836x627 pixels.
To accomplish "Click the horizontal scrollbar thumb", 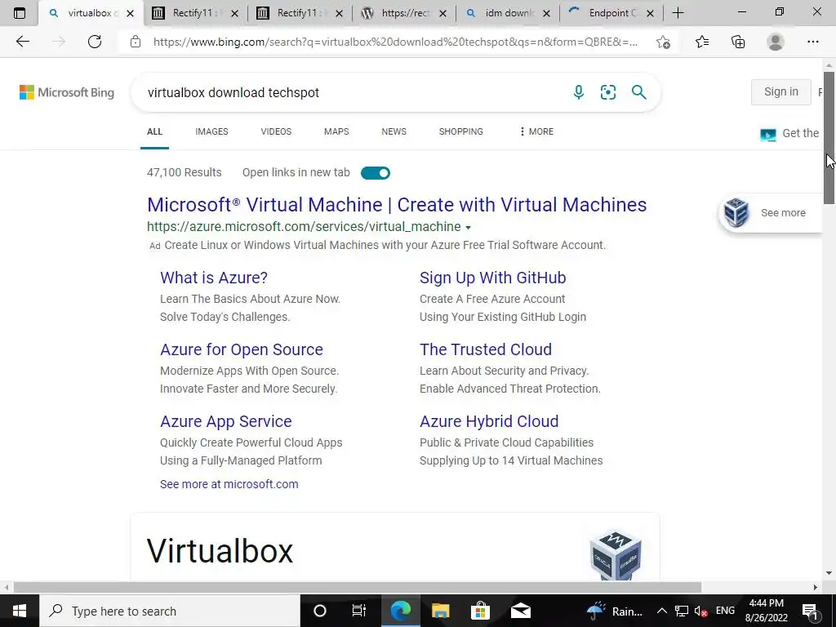I will coord(358,588).
